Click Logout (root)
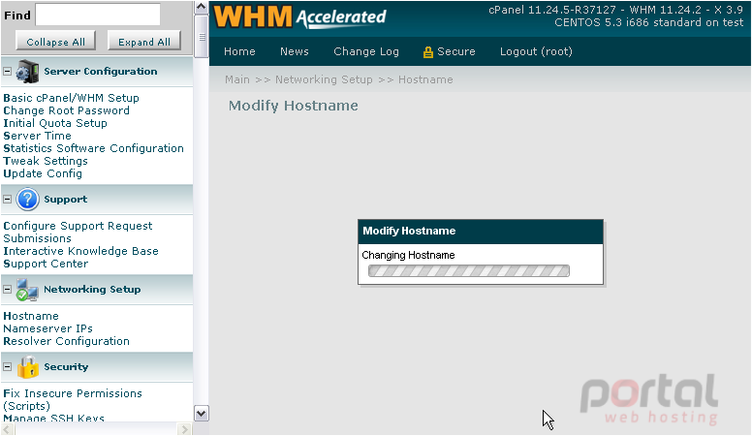 536,51
